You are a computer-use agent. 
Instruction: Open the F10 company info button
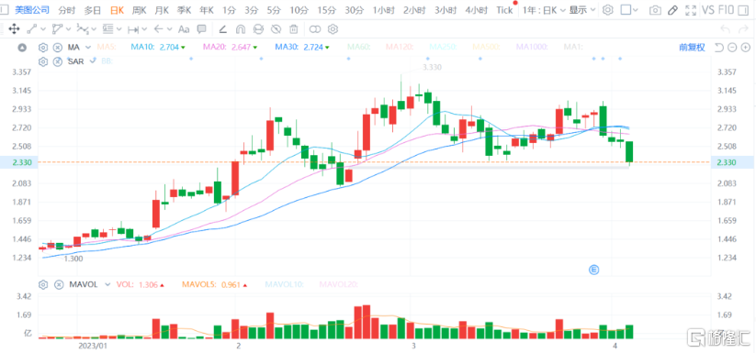(726, 9)
